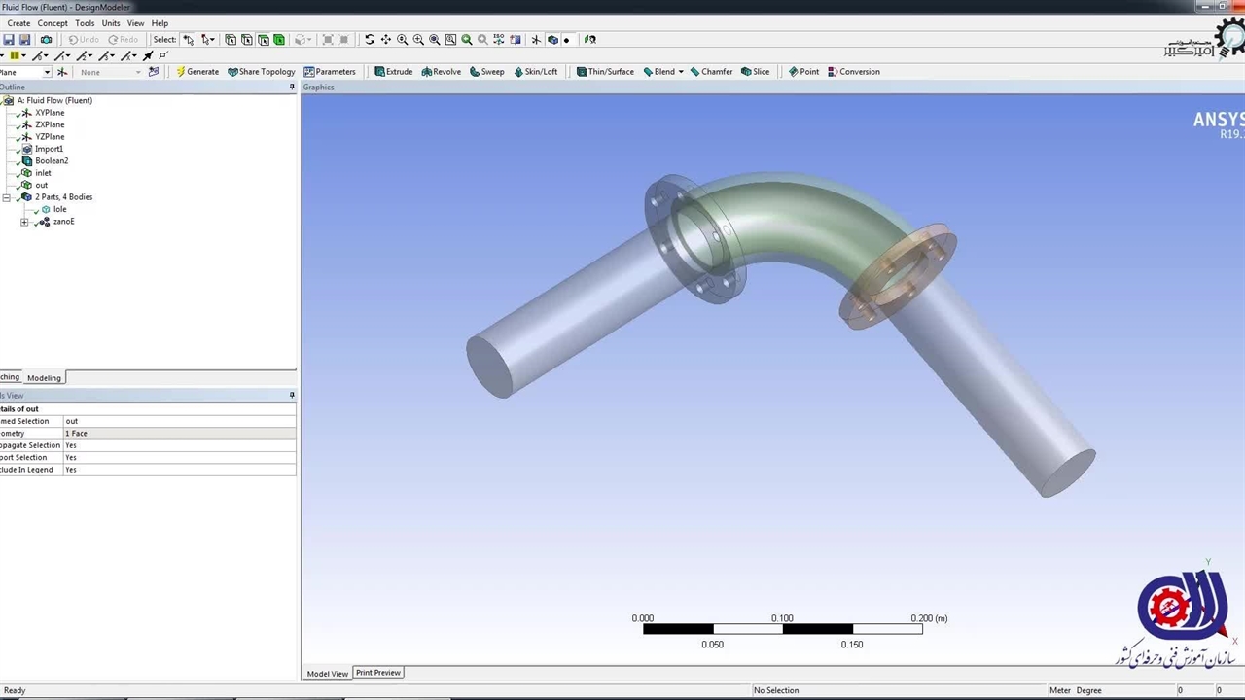This screenshot has width=1245, height=700.
Task: Open the Parameters button
Action: pyautogui.click(x=330, y=72)
